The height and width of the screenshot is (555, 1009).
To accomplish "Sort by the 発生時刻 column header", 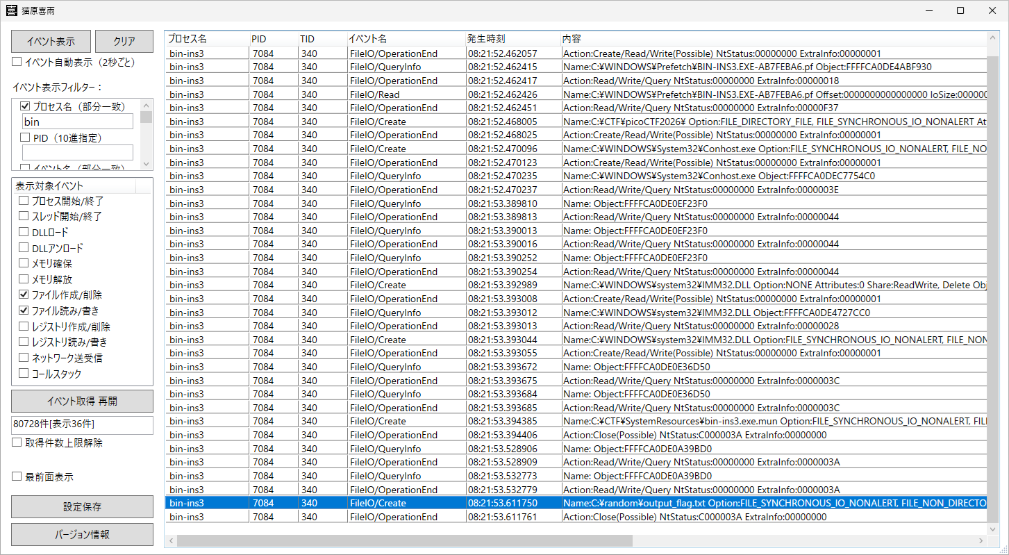I will [x=512, y=39].
